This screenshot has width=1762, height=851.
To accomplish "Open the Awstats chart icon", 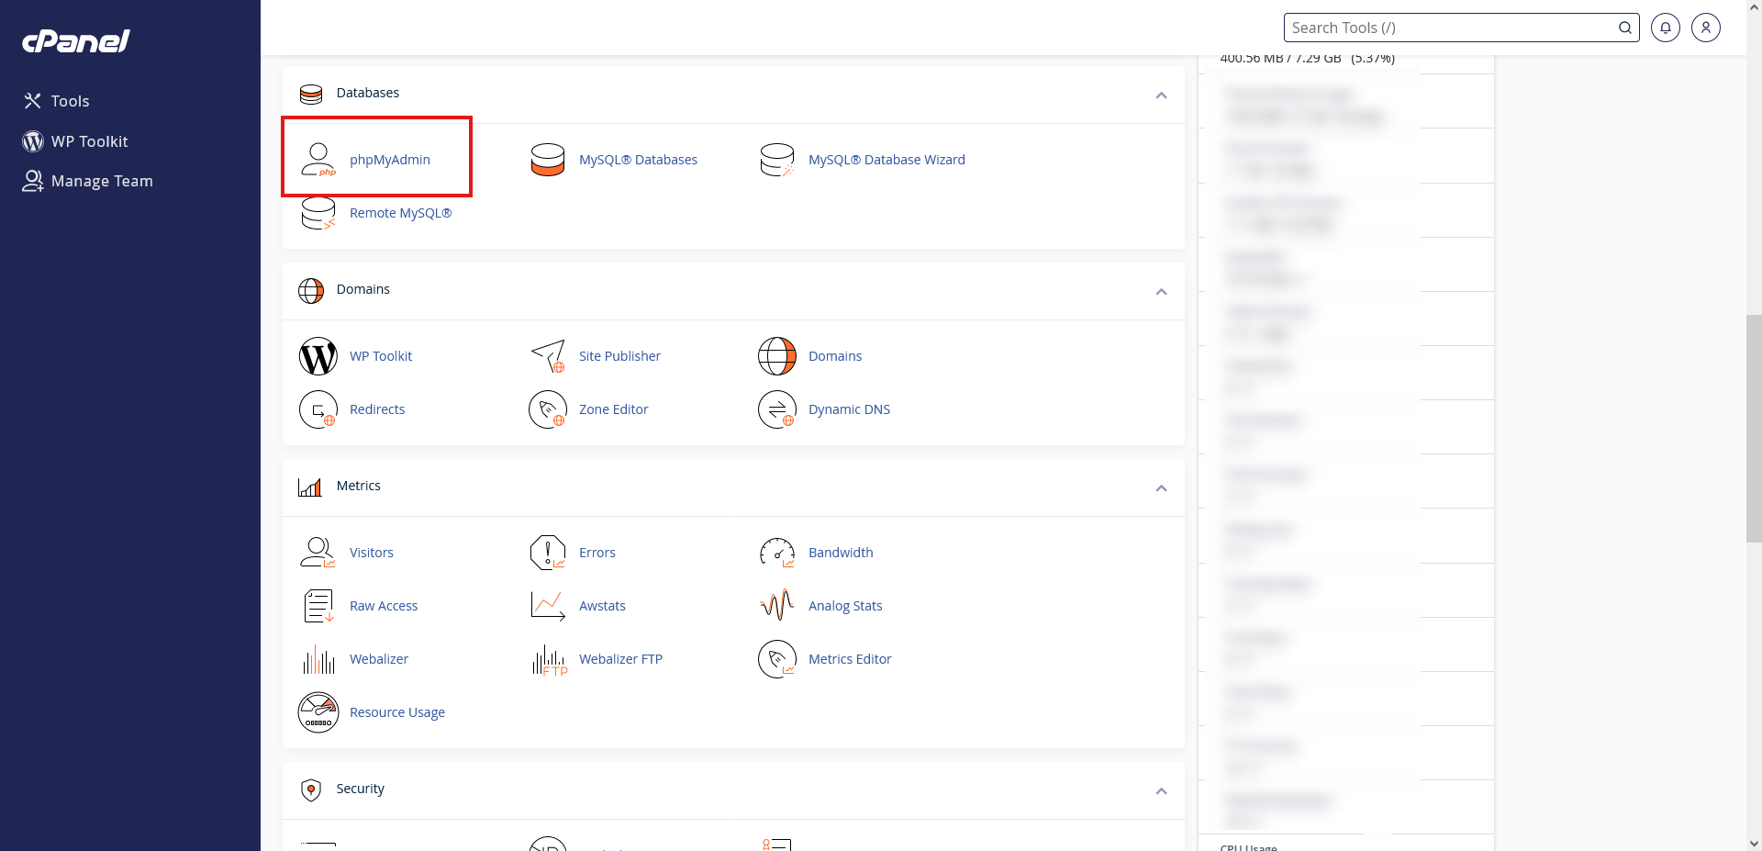I will pos(548,606).
